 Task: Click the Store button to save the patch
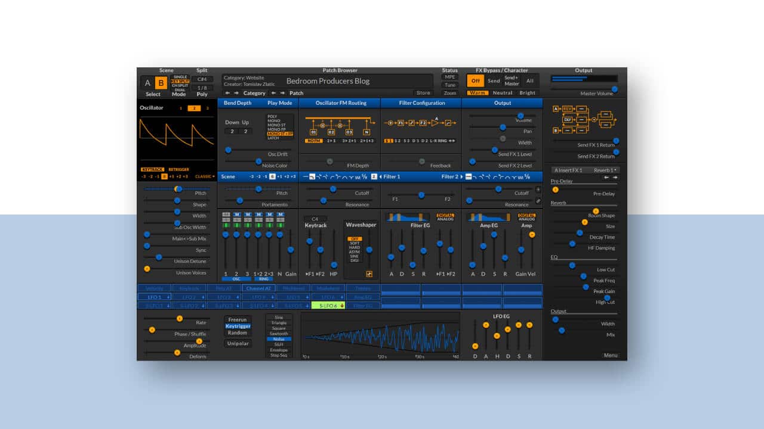tap(423, 92)
